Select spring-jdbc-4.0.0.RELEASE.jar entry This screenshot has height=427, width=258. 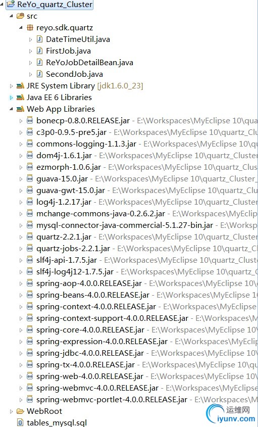pos(90,353)
